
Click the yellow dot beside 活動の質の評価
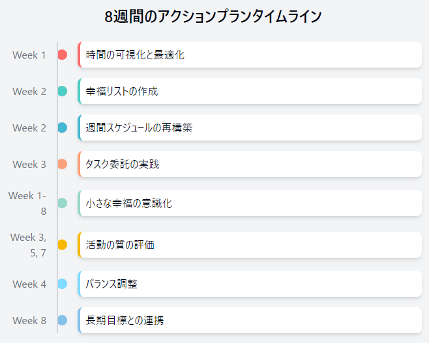point(63,245)
